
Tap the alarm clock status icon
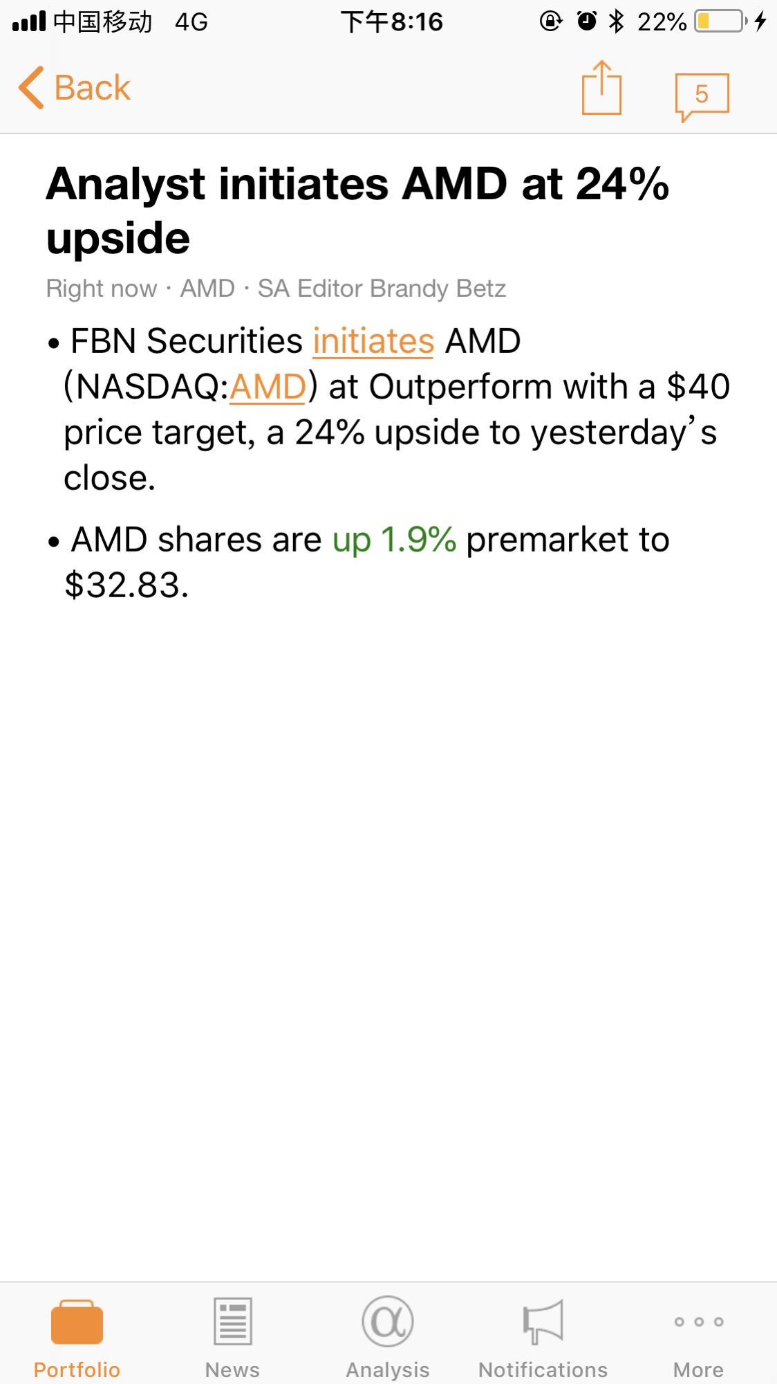click(x=587, y=21)
